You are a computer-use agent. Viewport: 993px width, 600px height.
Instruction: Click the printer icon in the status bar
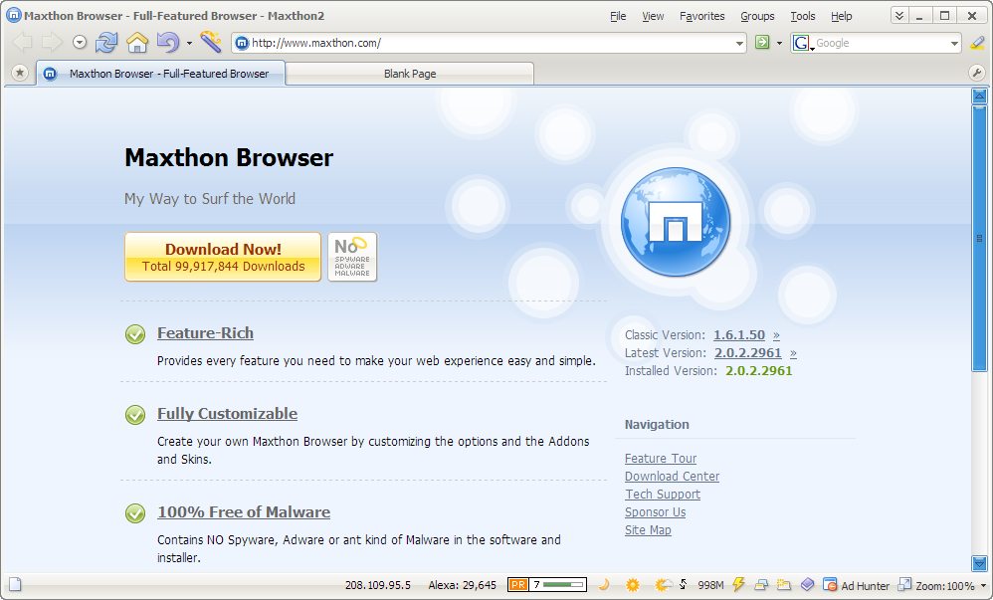(759, 585)
